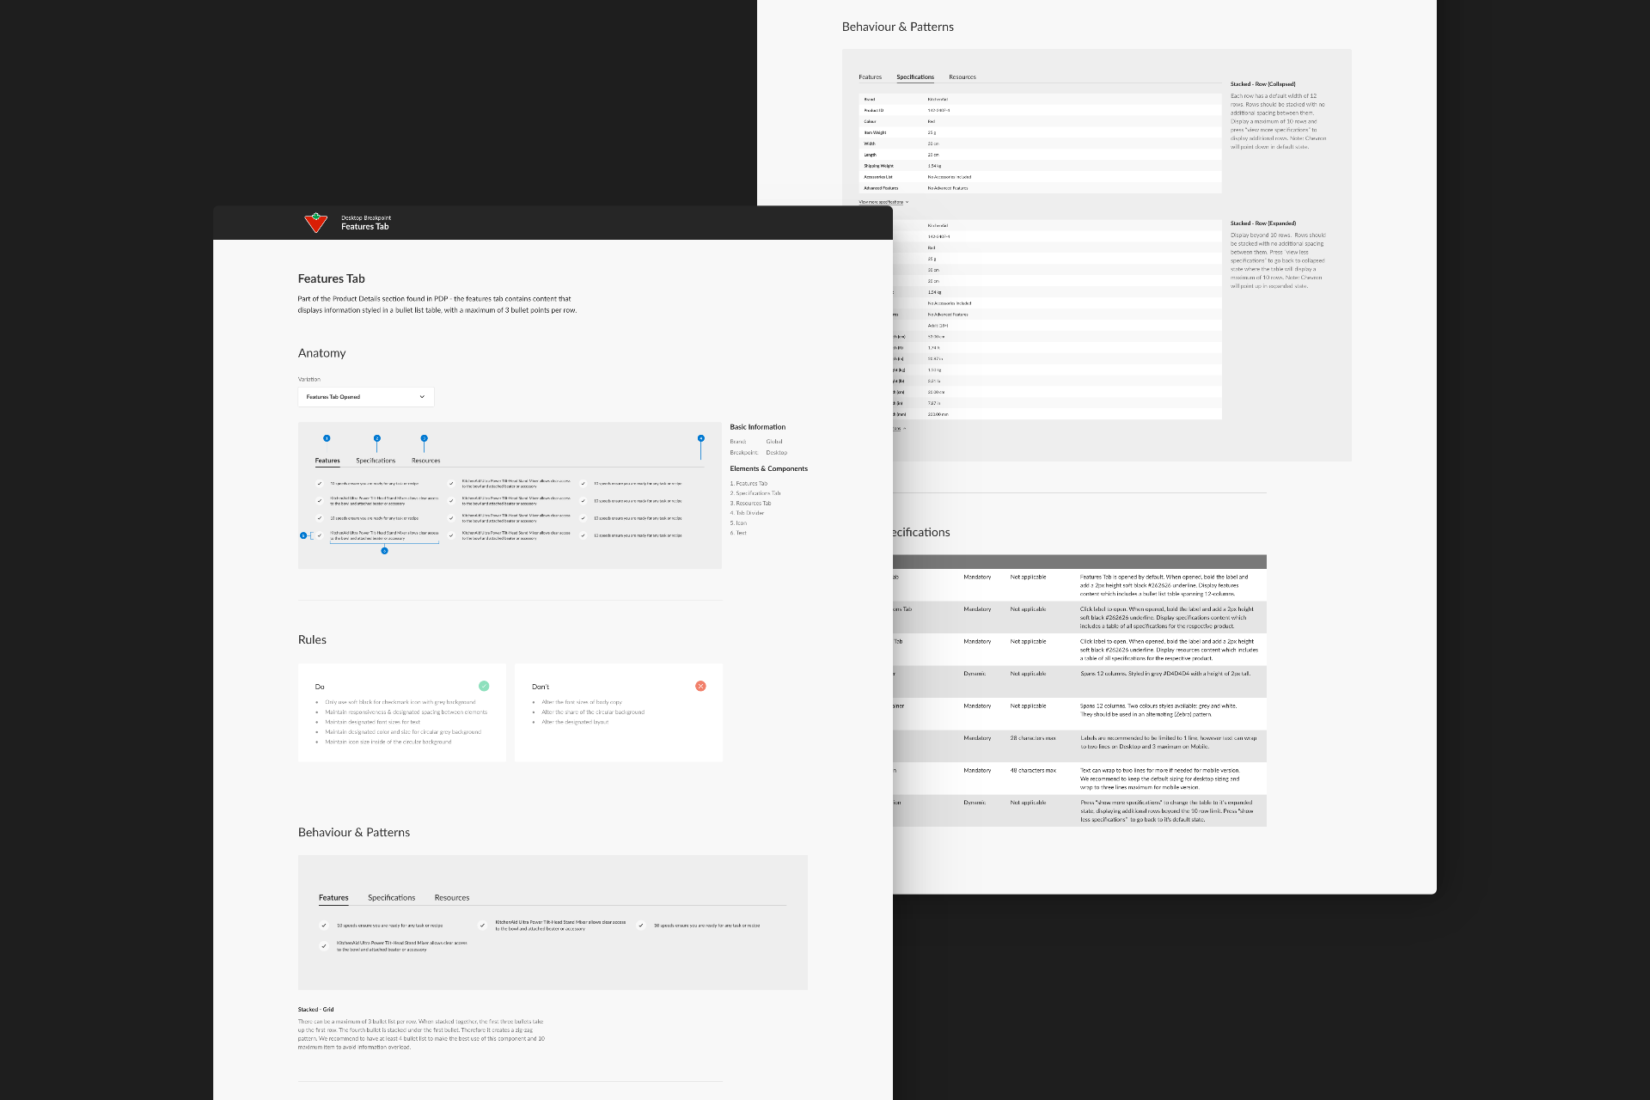The width and height of the screenshot is (1650, 1100).
Task: Click the Product ID row in collapsed table
Action: [1040, 110]
